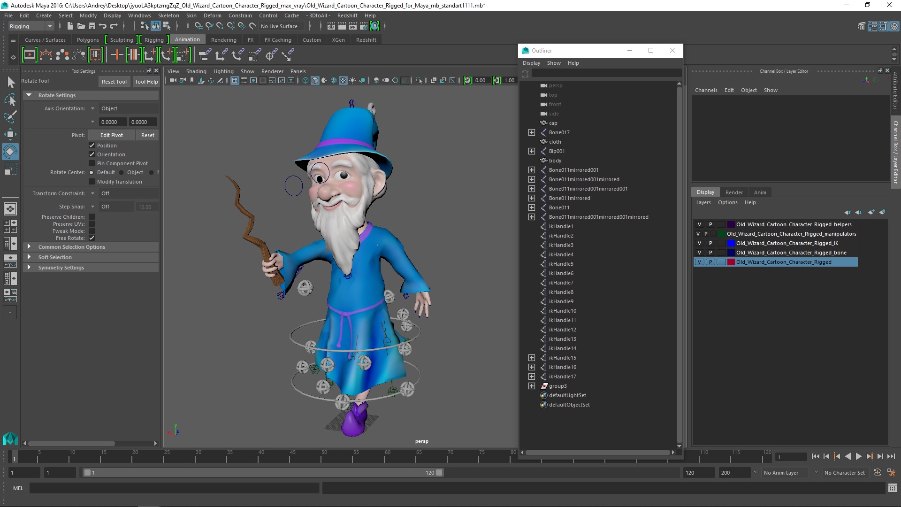Select Object rotate center radio button

pyautogui.click(x=122, y=172)
